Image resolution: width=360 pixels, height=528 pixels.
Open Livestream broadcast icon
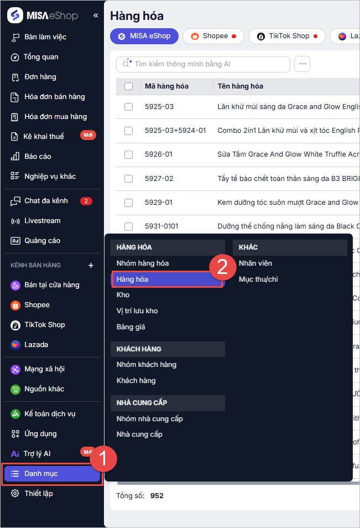tap(15, 221)
